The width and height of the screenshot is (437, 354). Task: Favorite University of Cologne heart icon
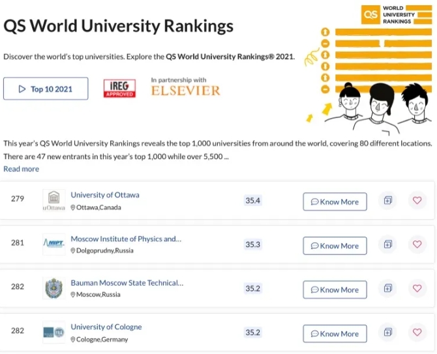coord(417,332)
